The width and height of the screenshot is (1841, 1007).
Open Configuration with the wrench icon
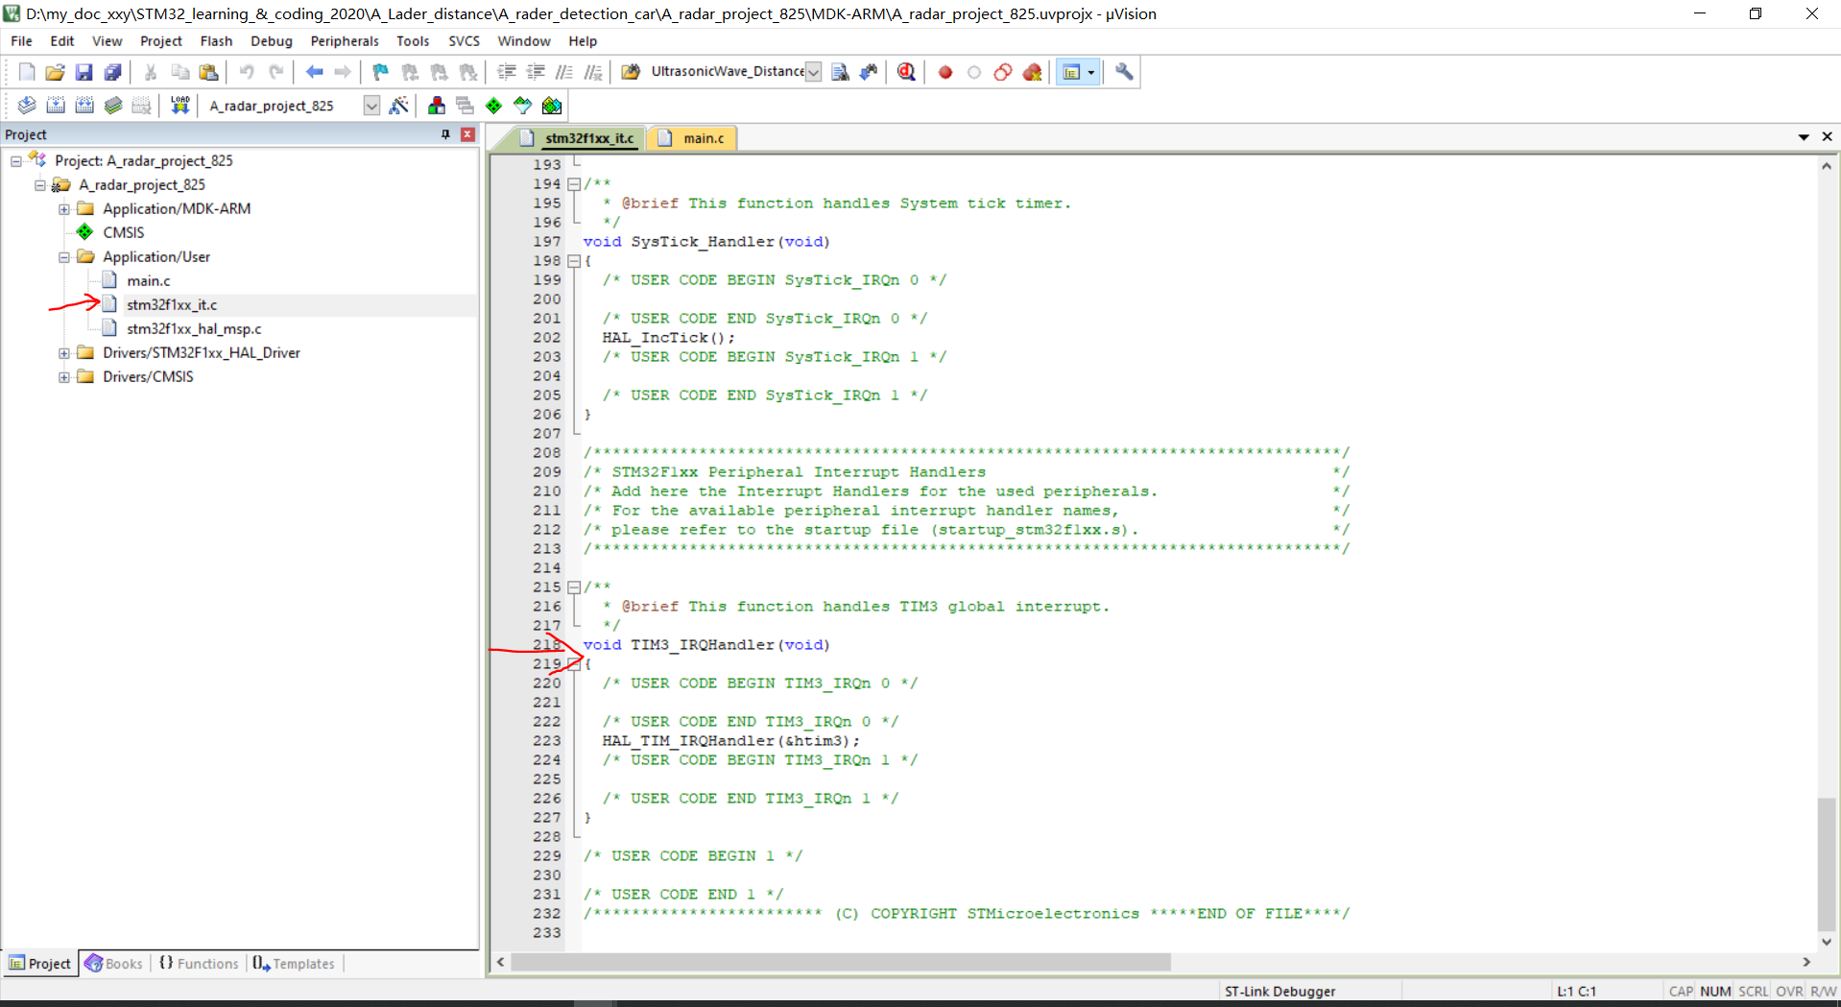click(x=1124, y=72)
